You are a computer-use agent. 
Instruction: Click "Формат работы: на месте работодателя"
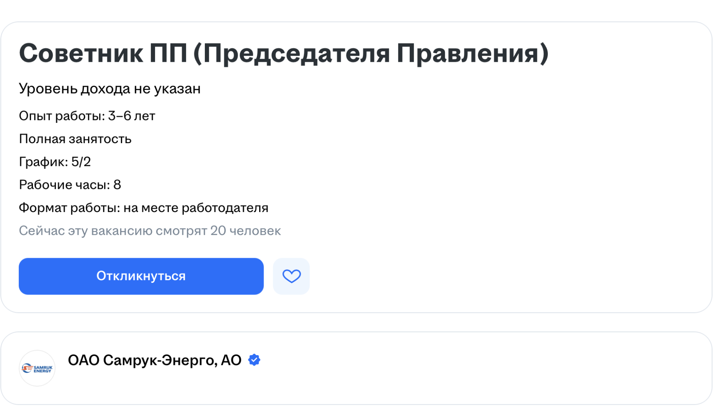pyautogui.click(x=144, y=208)
